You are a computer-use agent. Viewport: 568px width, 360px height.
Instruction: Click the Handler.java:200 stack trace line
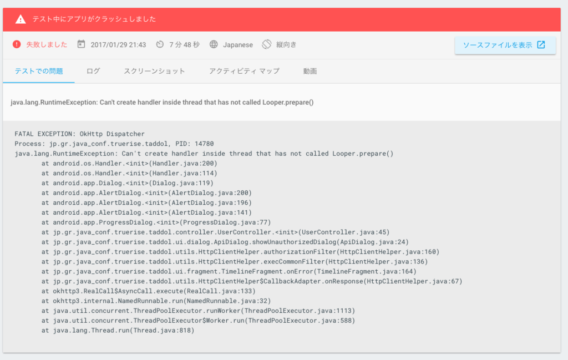[129, 163]
